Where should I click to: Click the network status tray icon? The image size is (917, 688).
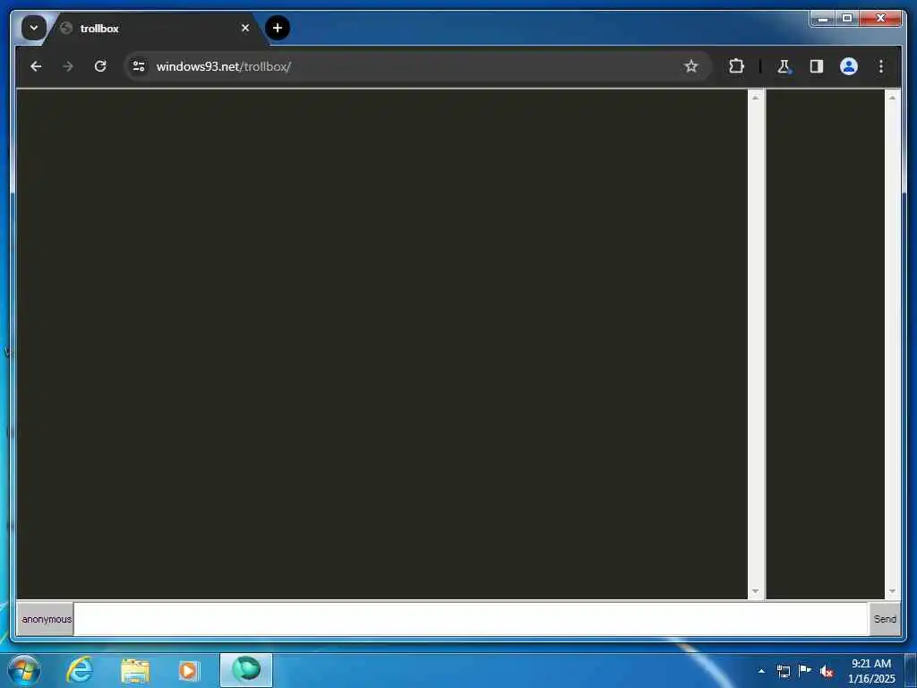click(783, 671)
